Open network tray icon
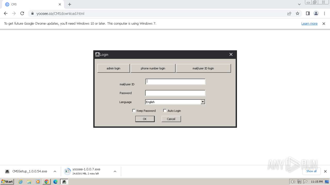 pyautogui.click(x=299, y=182)
